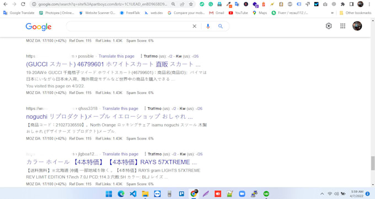This screenshot has height=199, width=375.
Task: Open the Chrome Extensions puzzle icon
Action: coord(342,4)
